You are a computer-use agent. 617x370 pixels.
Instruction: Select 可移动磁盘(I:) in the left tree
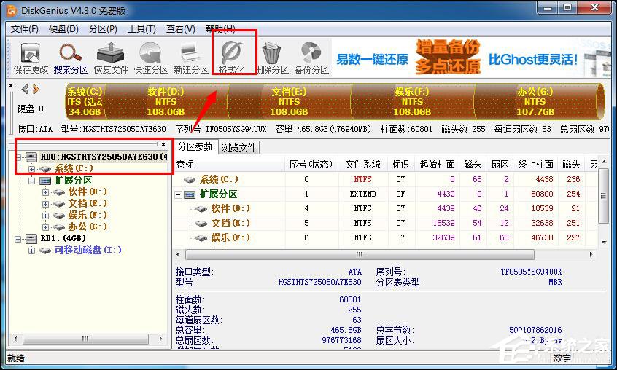click(88, 250)
